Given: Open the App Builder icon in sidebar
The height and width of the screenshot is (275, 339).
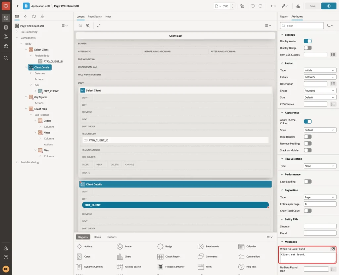Looking at the screenshot, I should point(6,18).
